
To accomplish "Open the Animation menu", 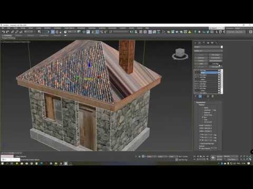I will tap(57, 28).
